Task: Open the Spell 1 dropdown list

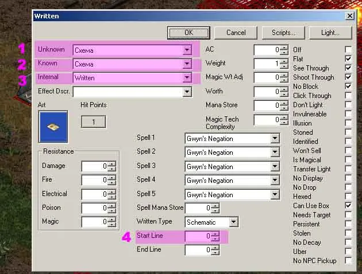Action: 275,139
